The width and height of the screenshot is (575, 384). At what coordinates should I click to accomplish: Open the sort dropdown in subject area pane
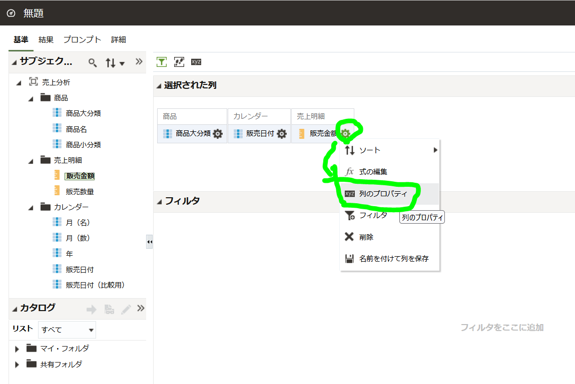tap(115, 63)
